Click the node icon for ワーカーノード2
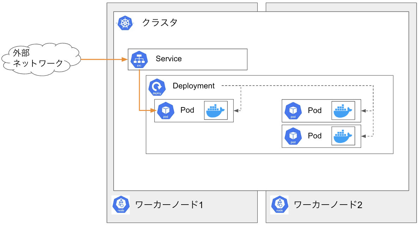The image size is (418, 225). (x=279, y=205)
